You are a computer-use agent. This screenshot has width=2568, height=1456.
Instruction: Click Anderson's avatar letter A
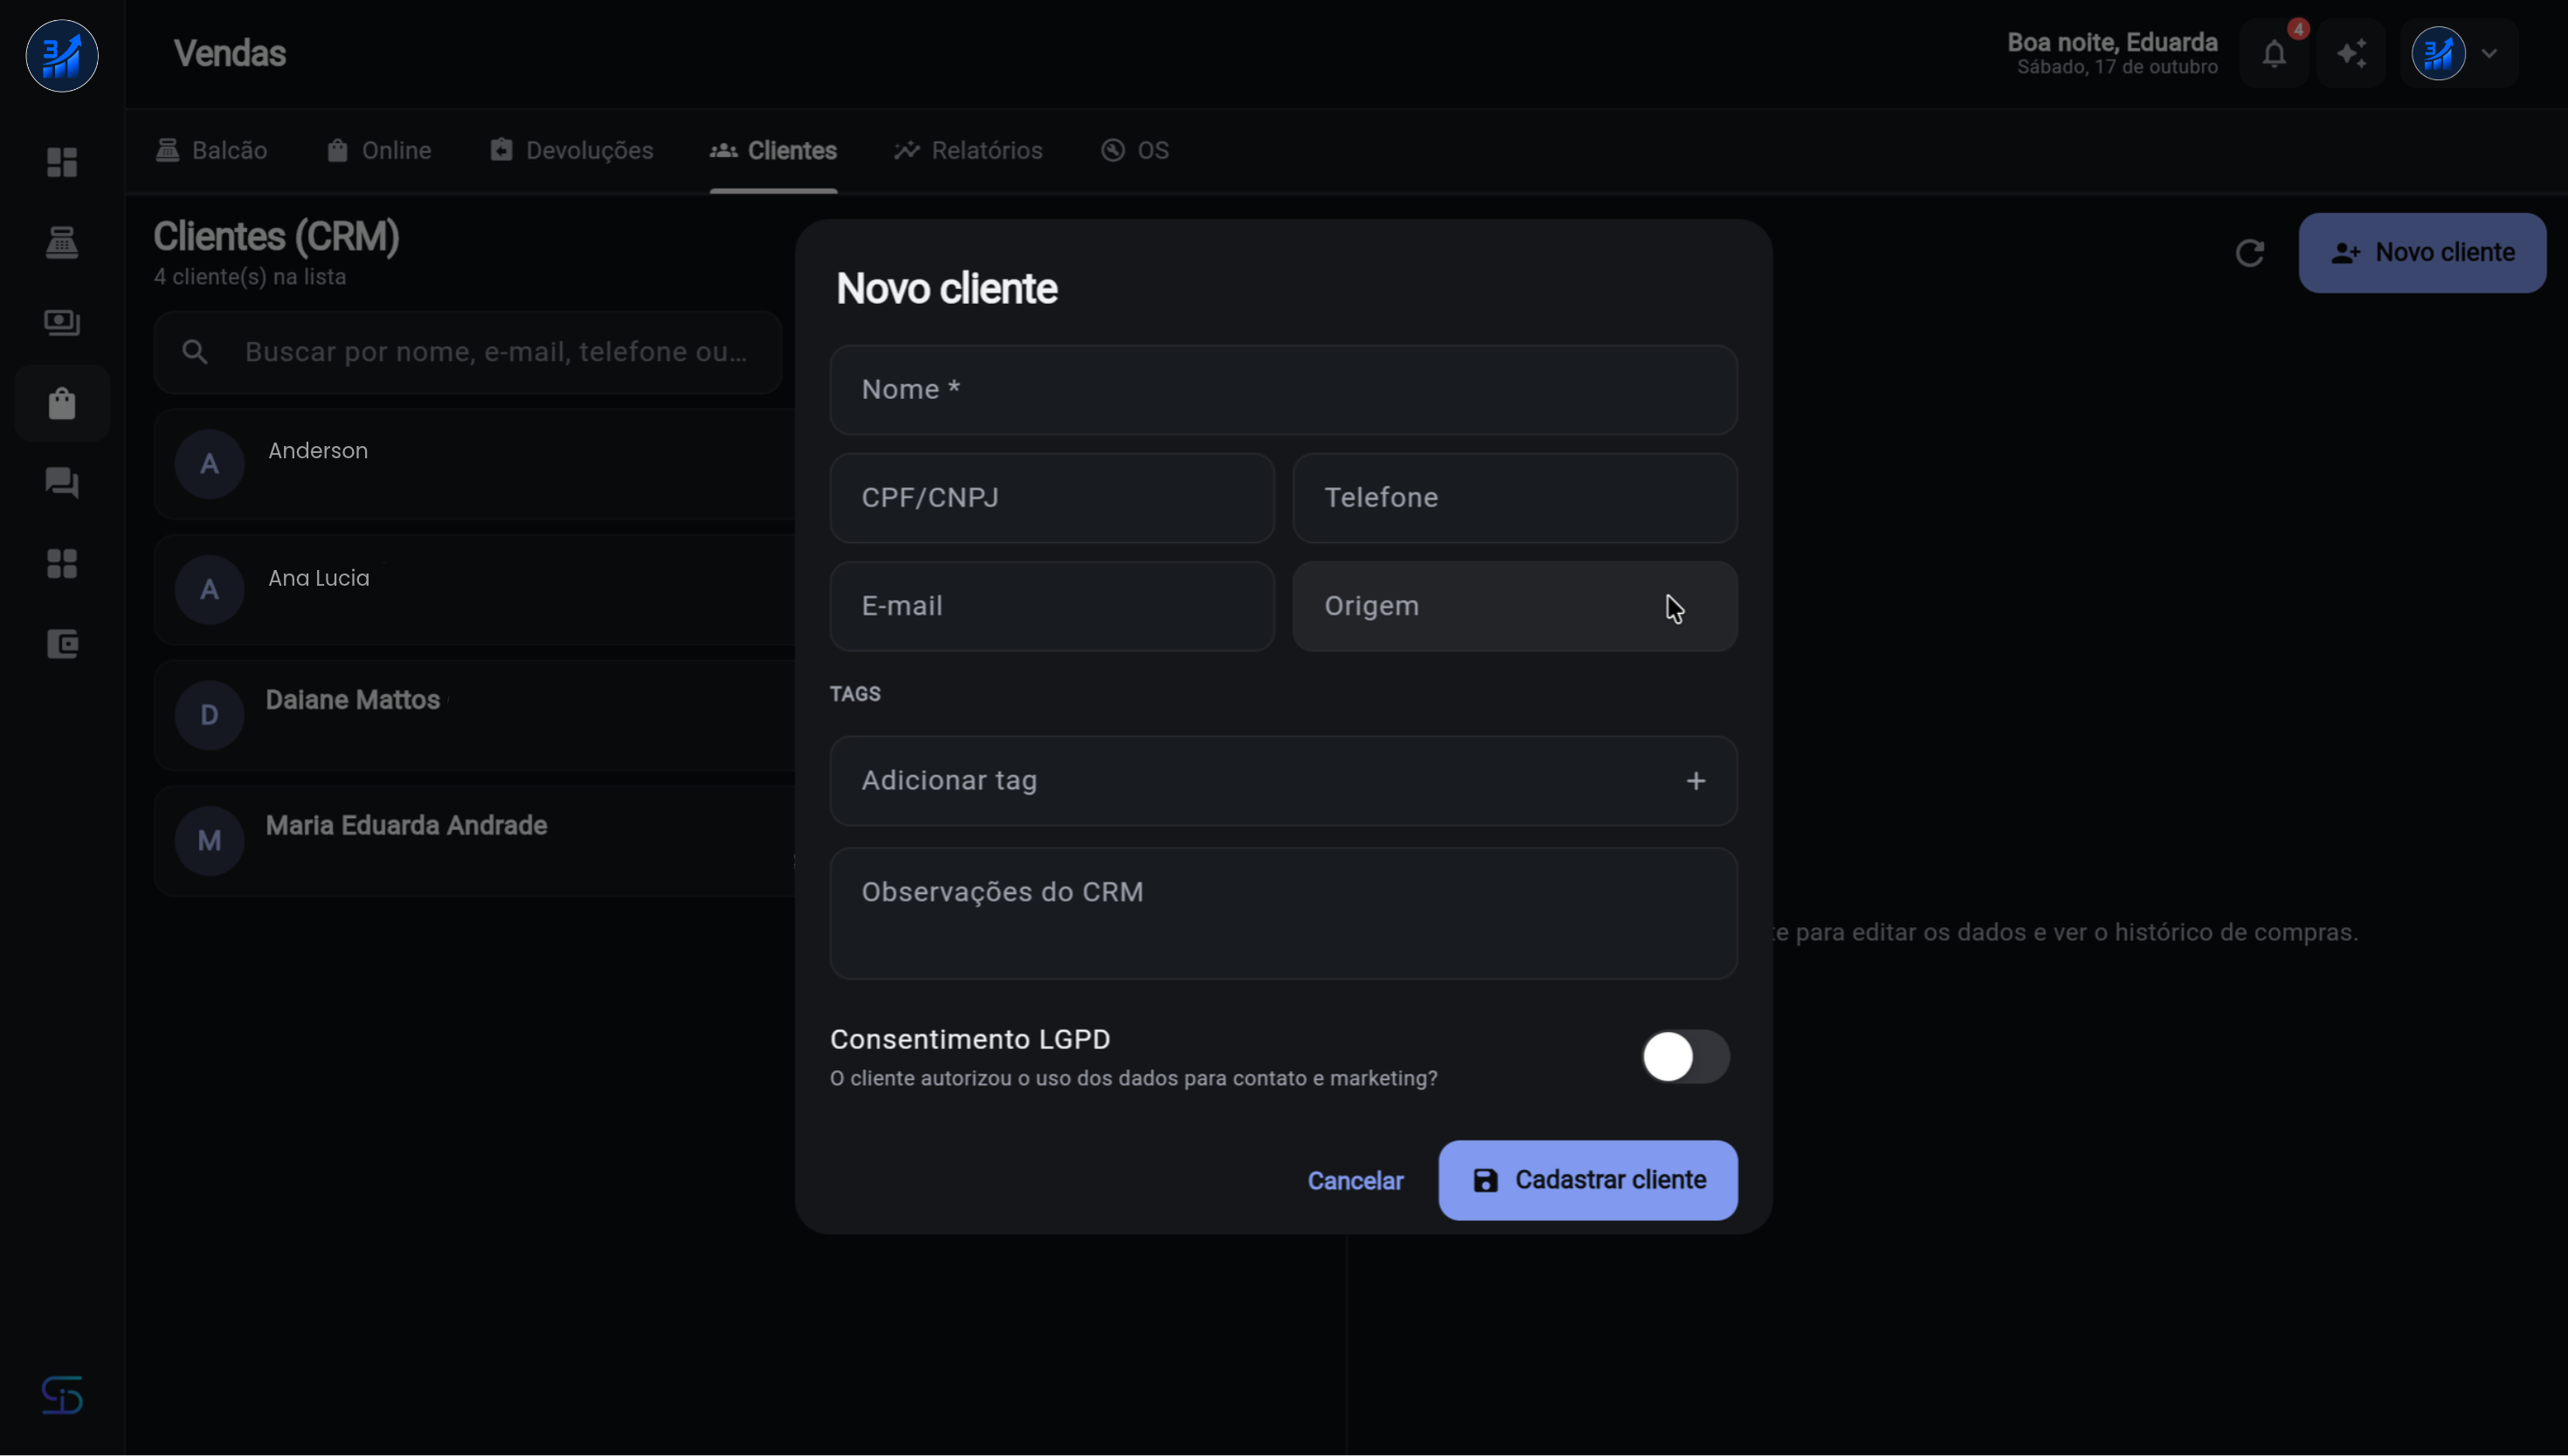click(209, 464)
